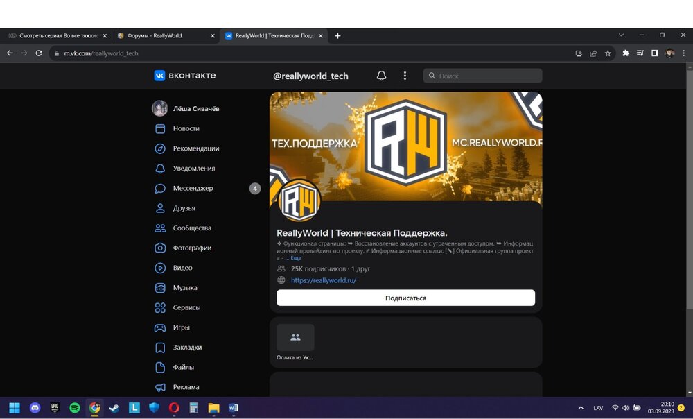This screenshot has height=419, width=693.
Task: Open Windows Start menu
Action: (15, 407)
